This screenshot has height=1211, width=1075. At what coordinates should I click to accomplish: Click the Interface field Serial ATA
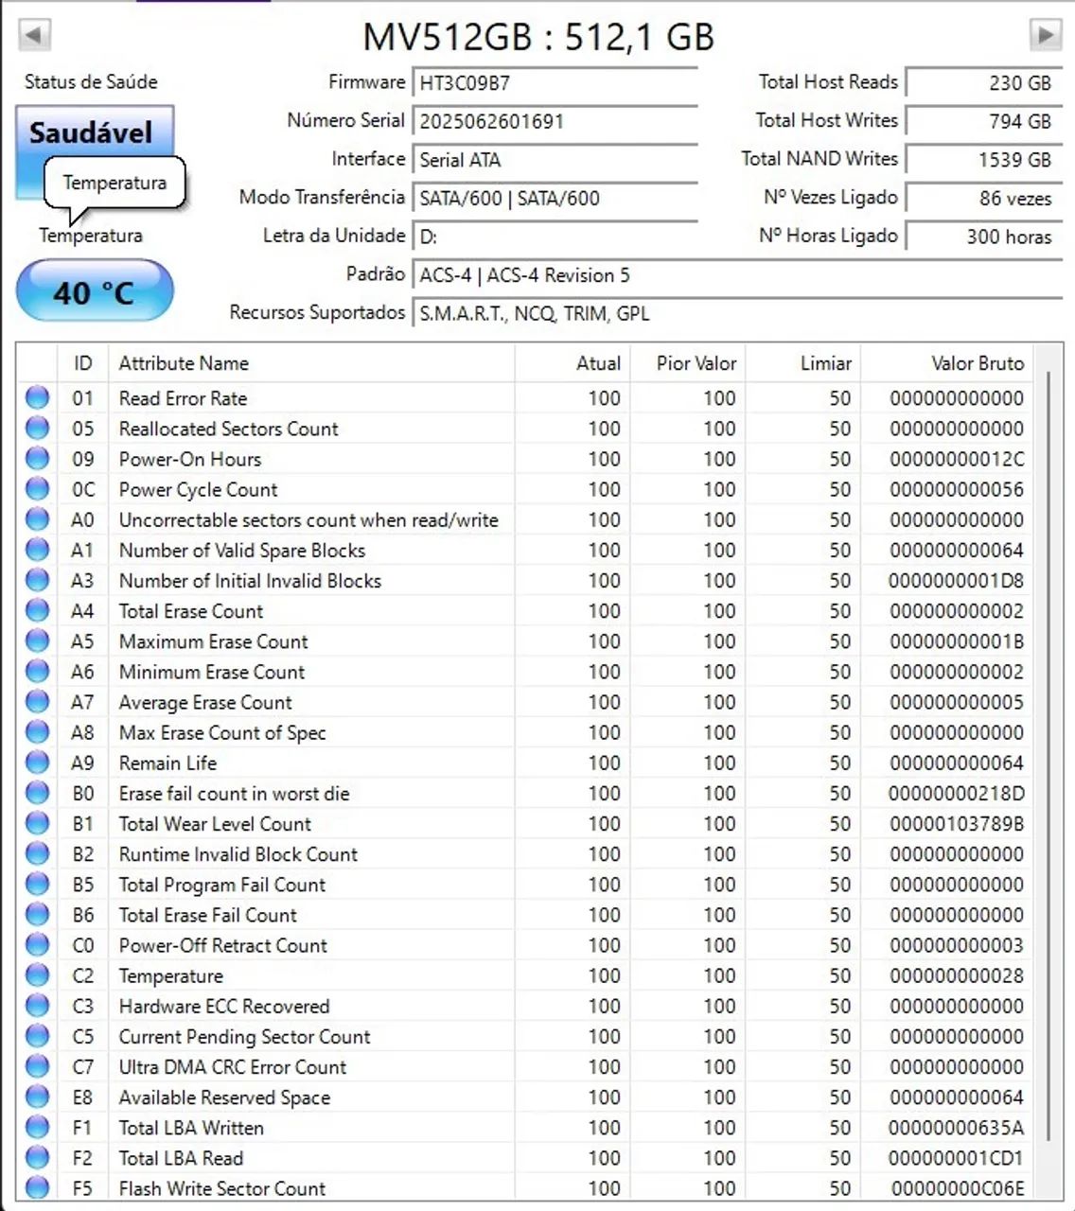coord(555,160)
